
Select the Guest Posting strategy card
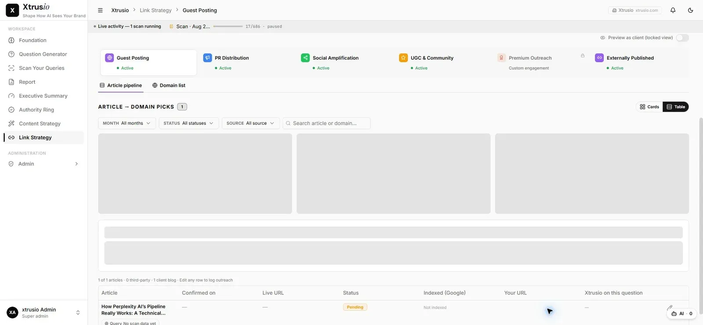pos(149,62)
